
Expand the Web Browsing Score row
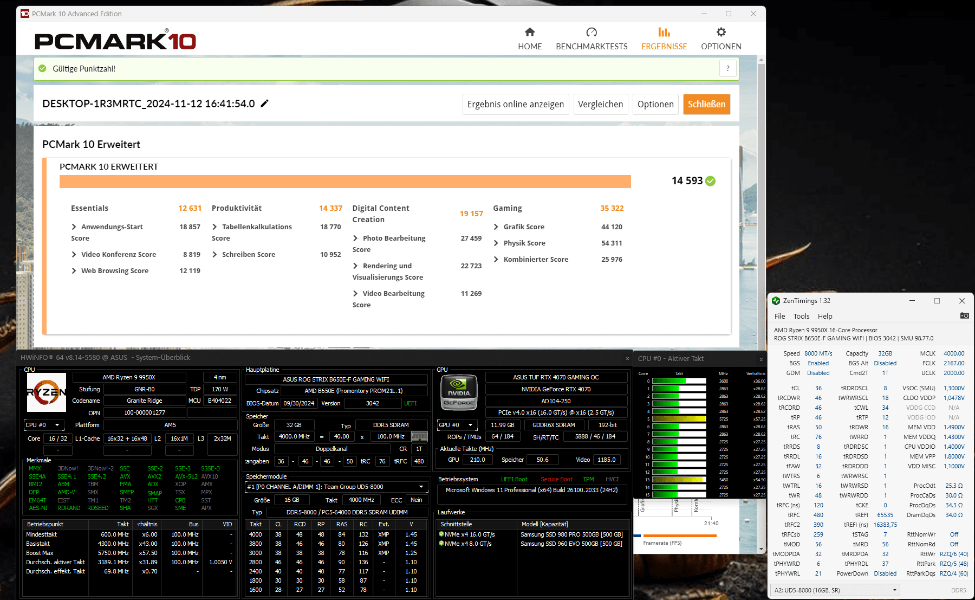74,271
